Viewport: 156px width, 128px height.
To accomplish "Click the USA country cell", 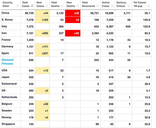I will coord(11,70).
